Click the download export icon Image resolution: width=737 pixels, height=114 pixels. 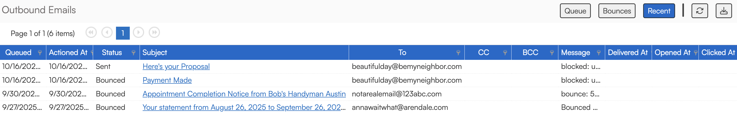pos(723,11)
